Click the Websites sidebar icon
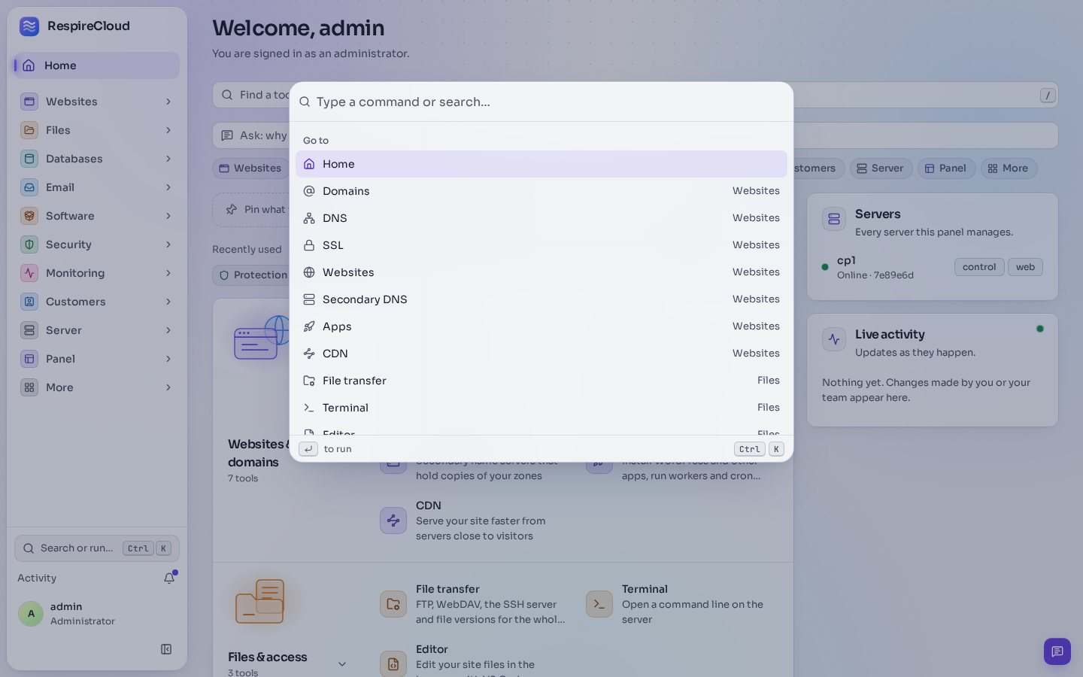The width and height of the screenshot is (1083, 677). (29, 102)
